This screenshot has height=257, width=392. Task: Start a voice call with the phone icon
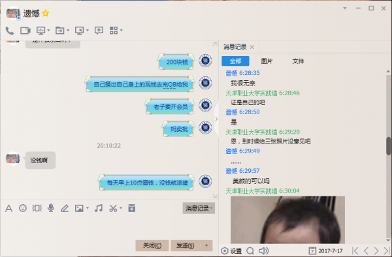[10, 31]
